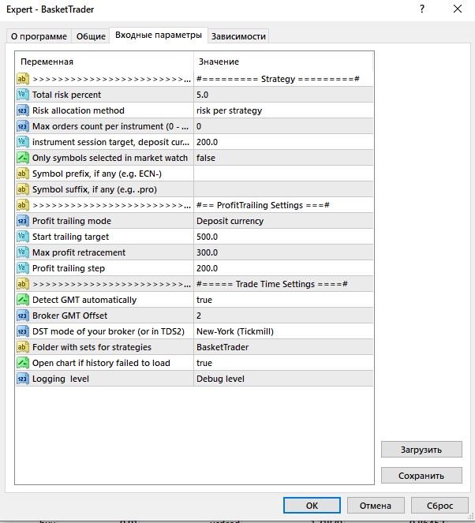Open the DST mode New-York (Tickmill) value list
The image size is (475, 523).
(283, 331)
